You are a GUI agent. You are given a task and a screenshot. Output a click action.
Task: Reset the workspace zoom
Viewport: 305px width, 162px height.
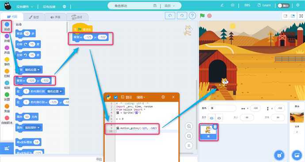[x=189, y=146]
